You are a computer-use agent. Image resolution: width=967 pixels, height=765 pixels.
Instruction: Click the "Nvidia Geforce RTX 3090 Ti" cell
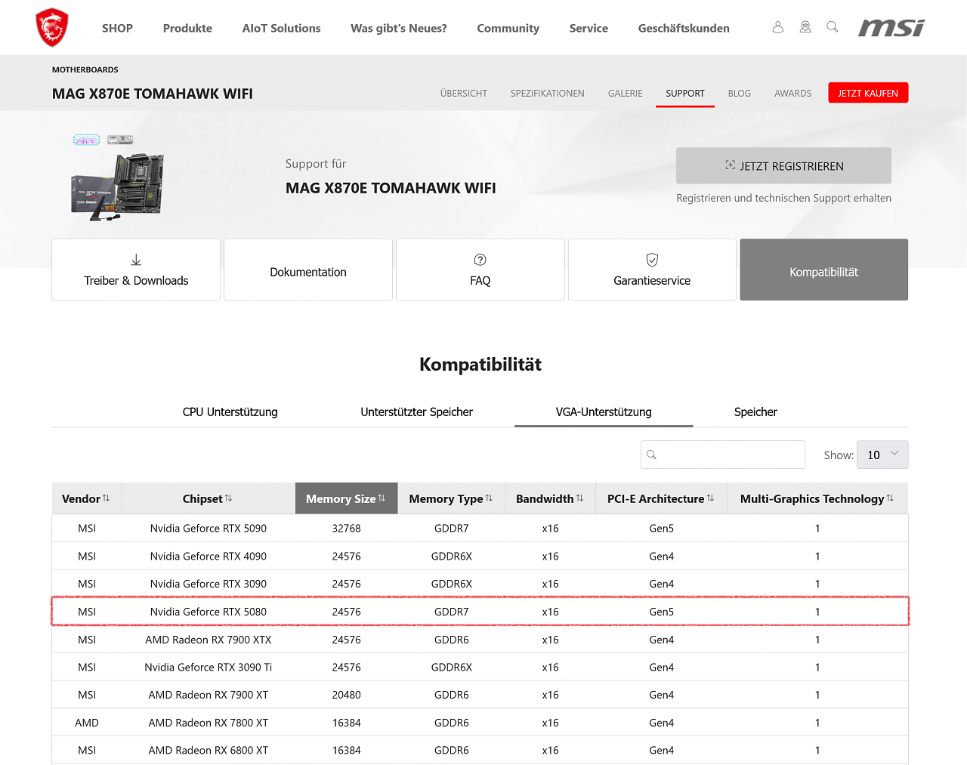coord(209,668)
